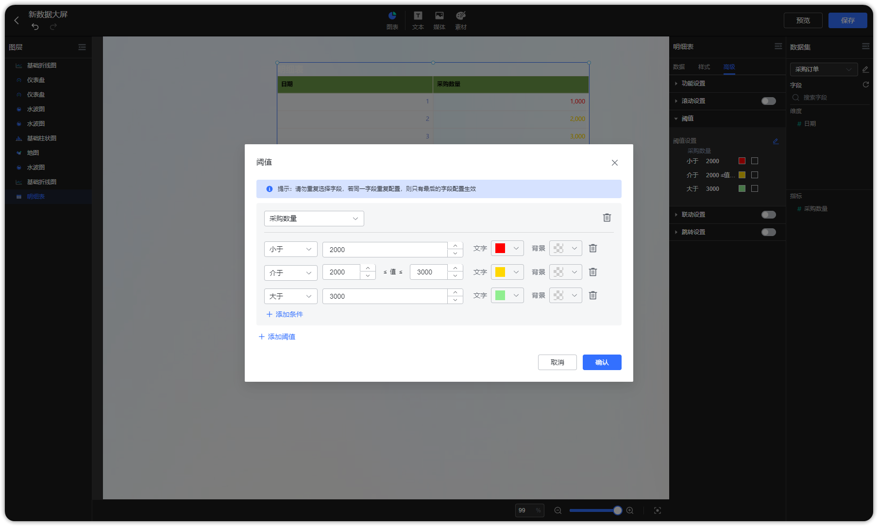This screenshot has height=526, width=878.
Task: Open the 介于 operator dropdown
Action: pyautogui.click(x=291, y=272)
